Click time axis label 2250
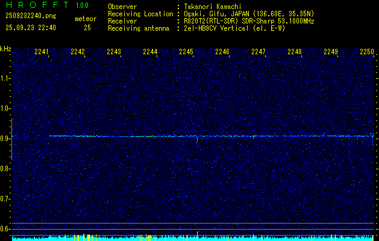The height and width of the screenshot is (241, 379). pos(367,52)
